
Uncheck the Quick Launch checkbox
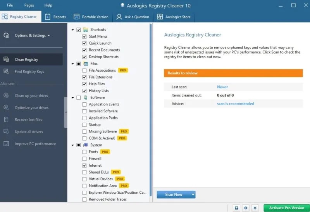[x=84, y=43]
